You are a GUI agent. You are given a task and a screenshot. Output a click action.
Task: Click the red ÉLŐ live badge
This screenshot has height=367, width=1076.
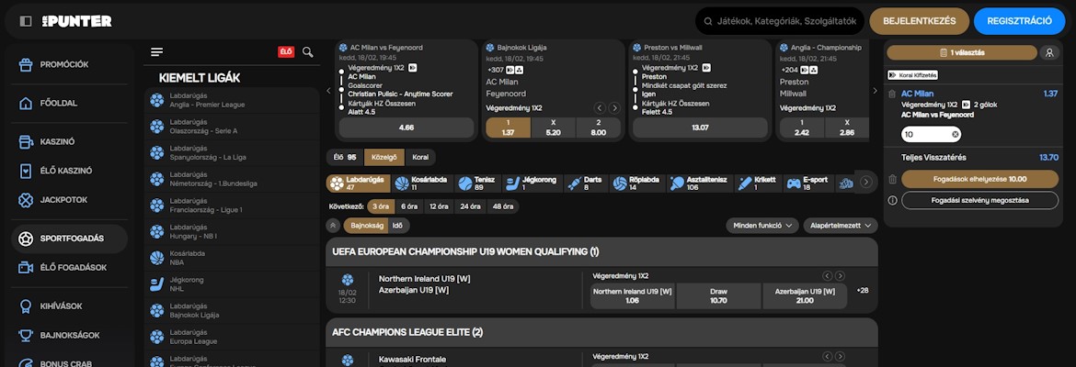coord(286,52)
